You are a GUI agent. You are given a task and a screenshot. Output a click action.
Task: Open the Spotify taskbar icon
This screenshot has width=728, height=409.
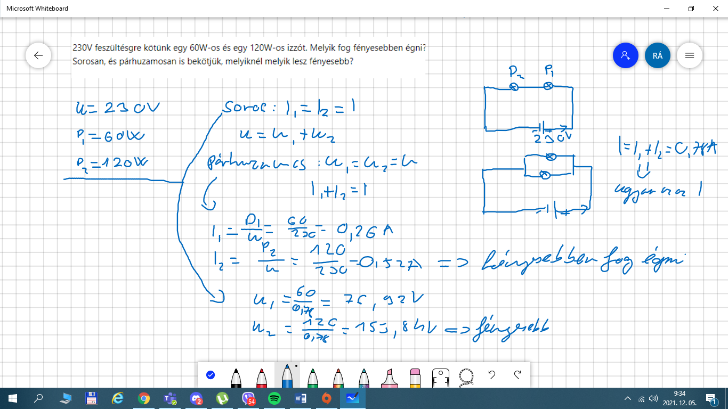click(x=274, y=398)
